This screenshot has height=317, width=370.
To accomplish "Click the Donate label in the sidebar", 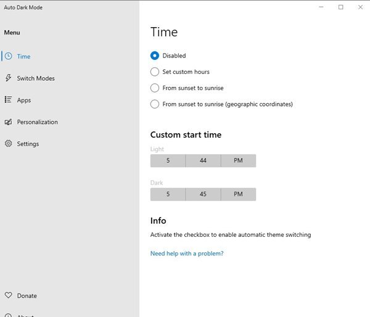I will point(27,295).
